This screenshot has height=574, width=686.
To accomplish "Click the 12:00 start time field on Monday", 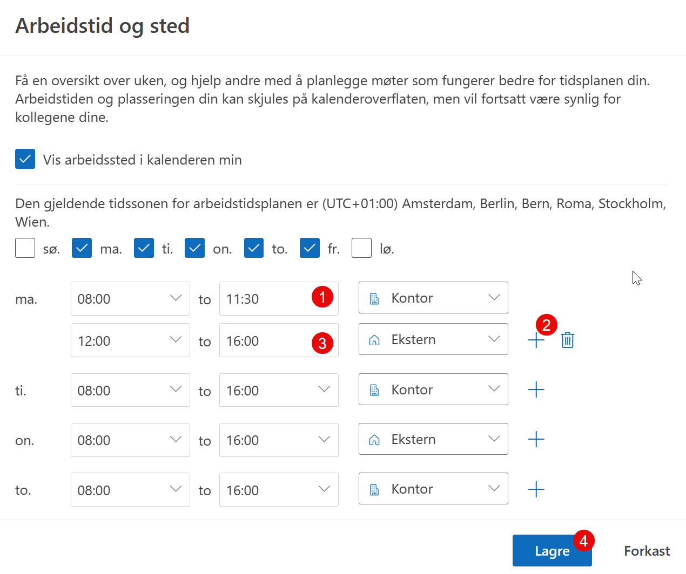I will coord(130,340).
